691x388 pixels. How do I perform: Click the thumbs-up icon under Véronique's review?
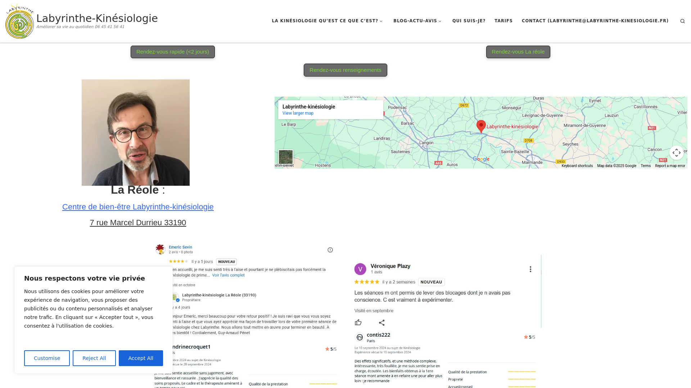pyautogui.click(x=358, y=323)
